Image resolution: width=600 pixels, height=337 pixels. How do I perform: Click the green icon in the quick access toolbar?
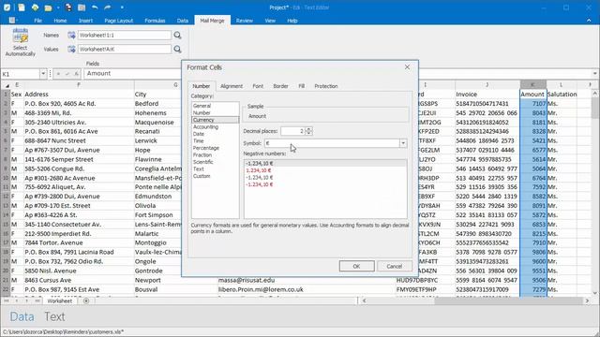[x=35, y=7]
